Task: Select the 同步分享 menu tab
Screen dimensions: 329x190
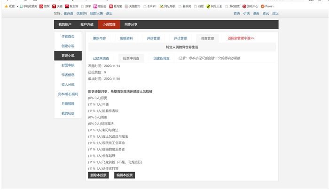Action: point(131,24)
